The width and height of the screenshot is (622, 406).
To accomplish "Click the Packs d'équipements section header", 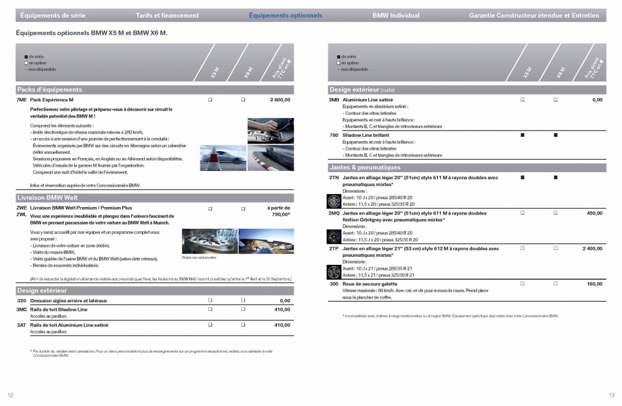I will click(x=155, y=90).
